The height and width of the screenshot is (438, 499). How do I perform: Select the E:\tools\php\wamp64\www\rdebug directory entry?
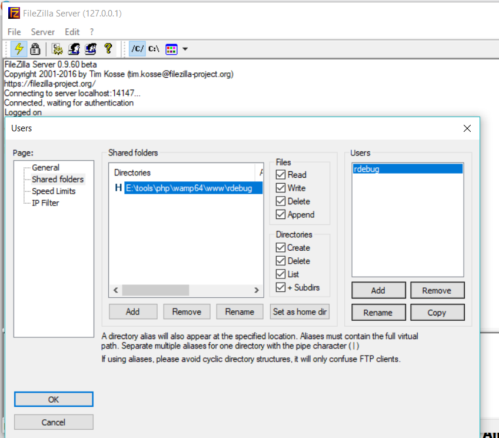point(193,188)
